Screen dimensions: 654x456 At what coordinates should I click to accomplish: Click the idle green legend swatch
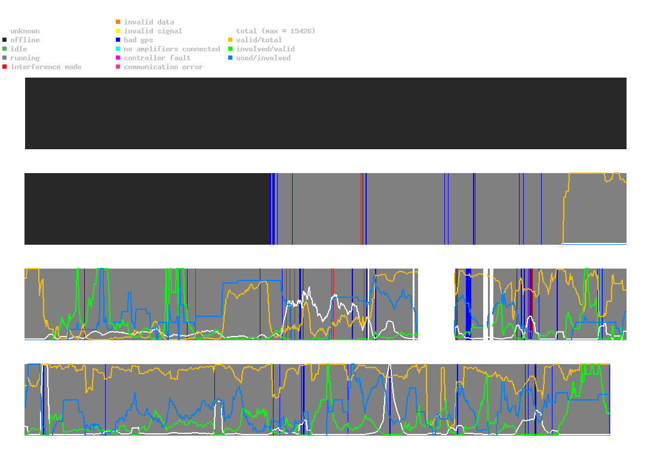5,49
